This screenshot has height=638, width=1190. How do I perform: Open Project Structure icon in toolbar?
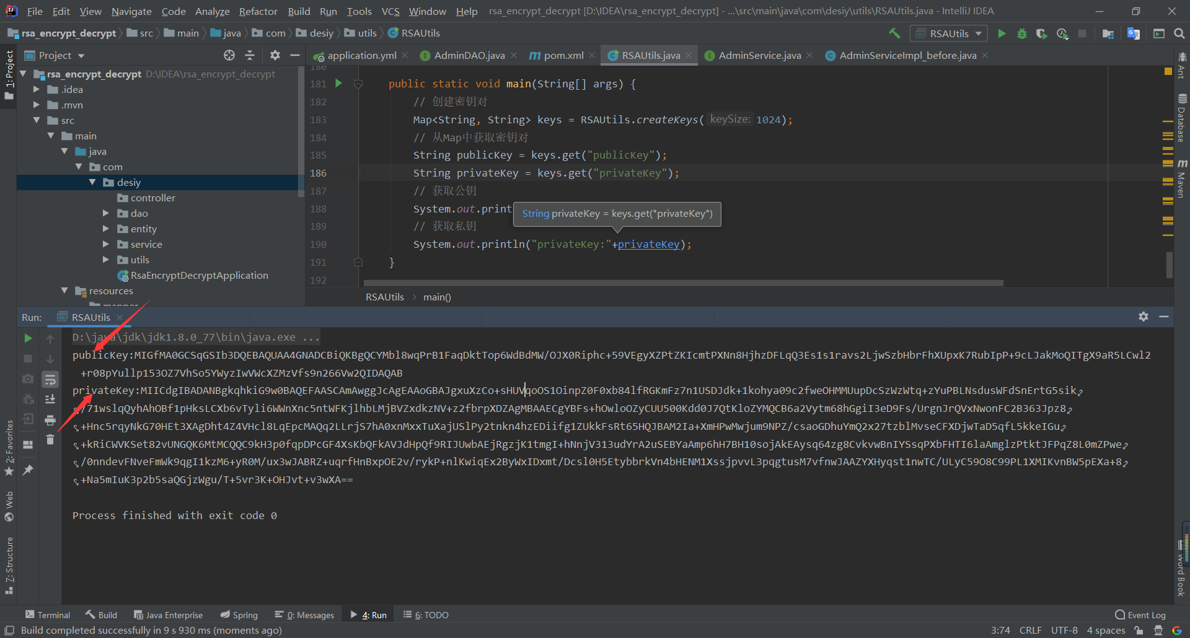pyautogui.click(x=1108, y=33)
